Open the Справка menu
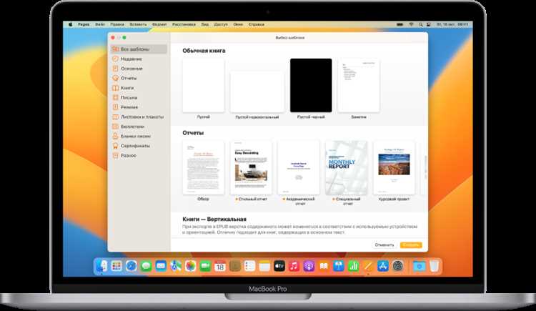This screenshot has height=311, width=536. 257,24
